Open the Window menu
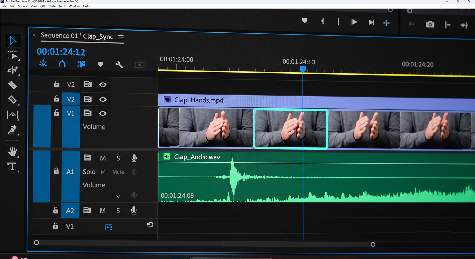Screen dimensions: 475x259 point(74,6)
